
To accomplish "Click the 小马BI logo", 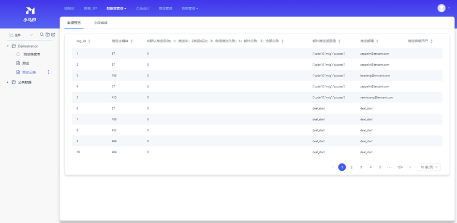I will 30,14.
